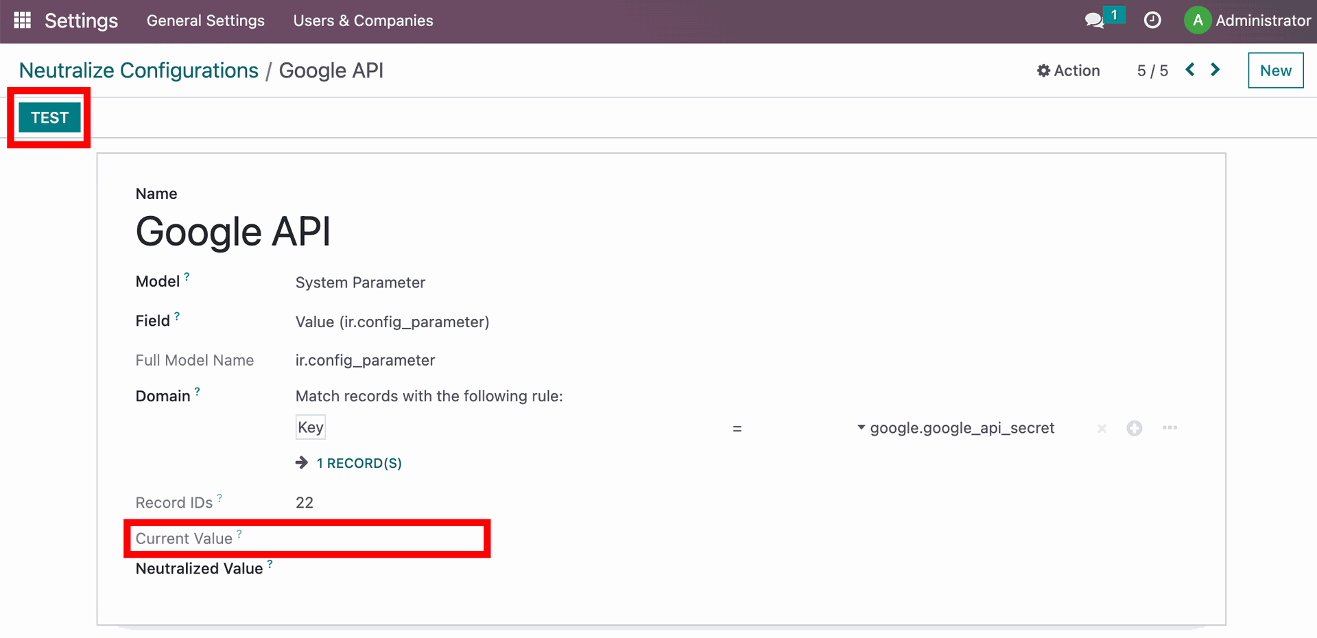The image size is (1317, 638).
Task: Create a New record
Action: (x=1276, y=70)
